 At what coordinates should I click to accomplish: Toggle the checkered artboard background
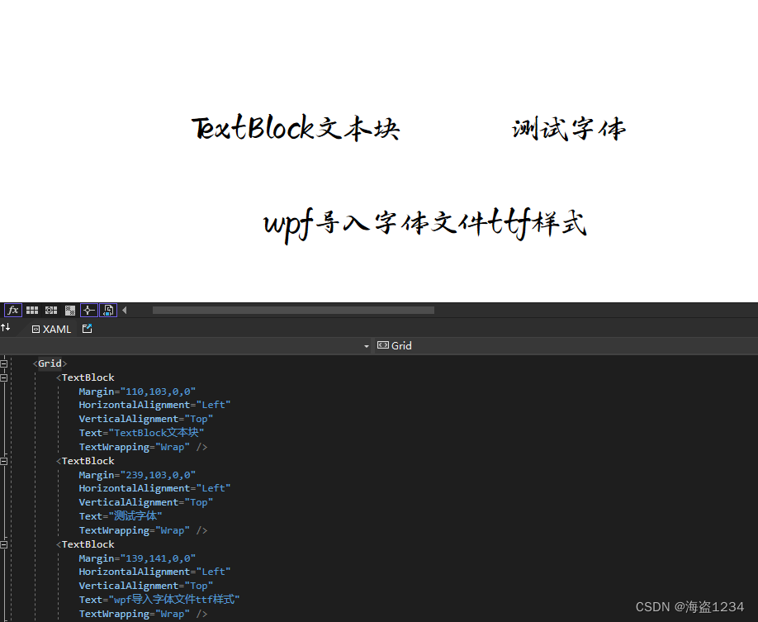(x=69, y=310)
